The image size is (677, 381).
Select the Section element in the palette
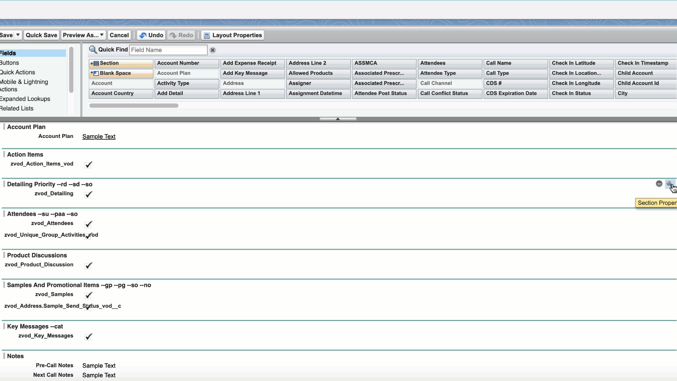point(121,63)
